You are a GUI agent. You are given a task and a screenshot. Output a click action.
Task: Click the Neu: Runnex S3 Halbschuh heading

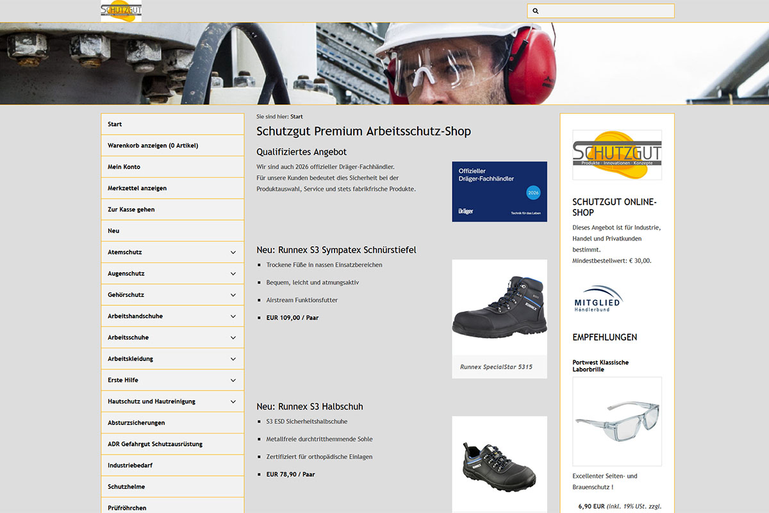point(310,407)
